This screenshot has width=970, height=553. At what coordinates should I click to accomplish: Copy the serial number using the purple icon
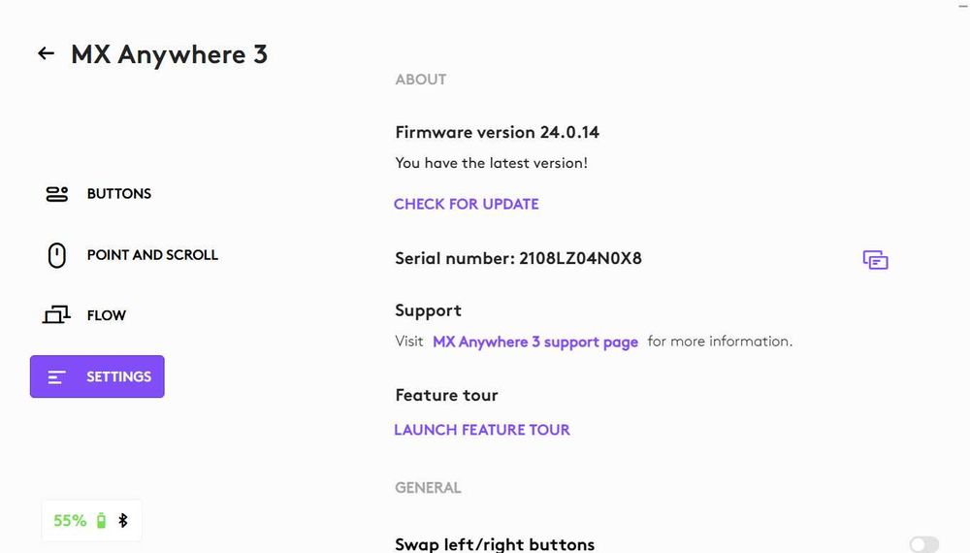point(875,260)
